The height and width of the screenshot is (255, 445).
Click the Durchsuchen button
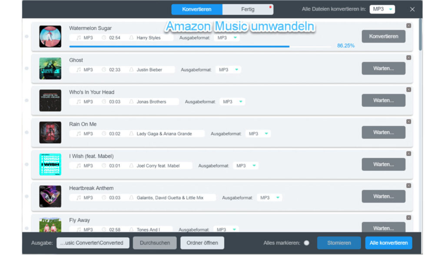coord(155,243)
